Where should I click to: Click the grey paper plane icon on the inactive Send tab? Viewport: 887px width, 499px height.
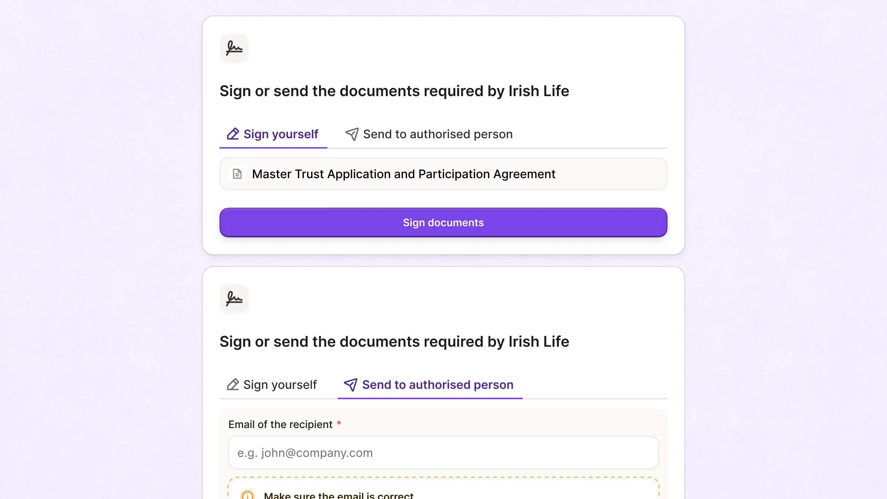(352, 134)
